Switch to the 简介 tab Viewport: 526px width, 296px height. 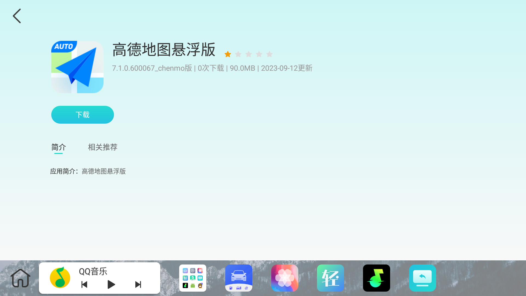pyautogui.click(x=59, y=147)
